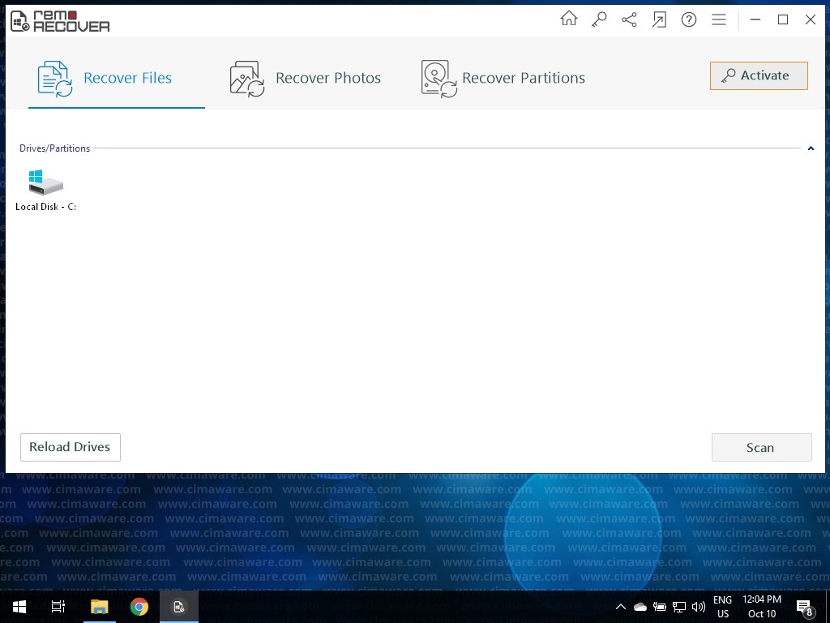The height and width of the screenshot is (623, 830).
Task: Open the hamburger menu
Action: coord(719,19)
